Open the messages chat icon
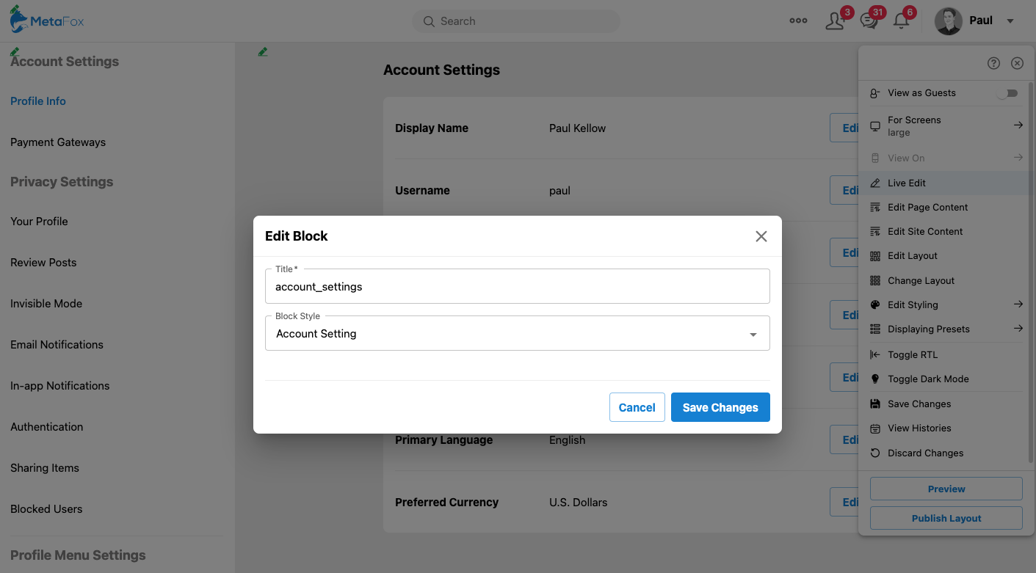Viewport: 1036px width, 573px height. [869, 21]
